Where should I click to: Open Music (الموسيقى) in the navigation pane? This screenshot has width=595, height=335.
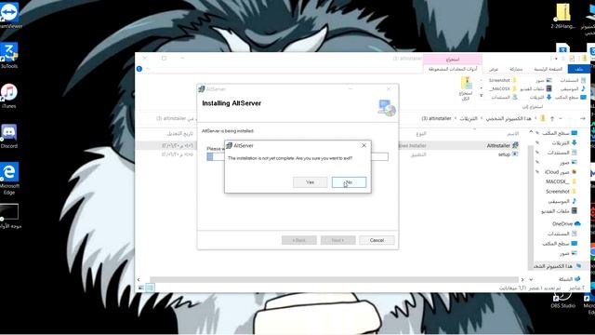(x=562, y=201)
